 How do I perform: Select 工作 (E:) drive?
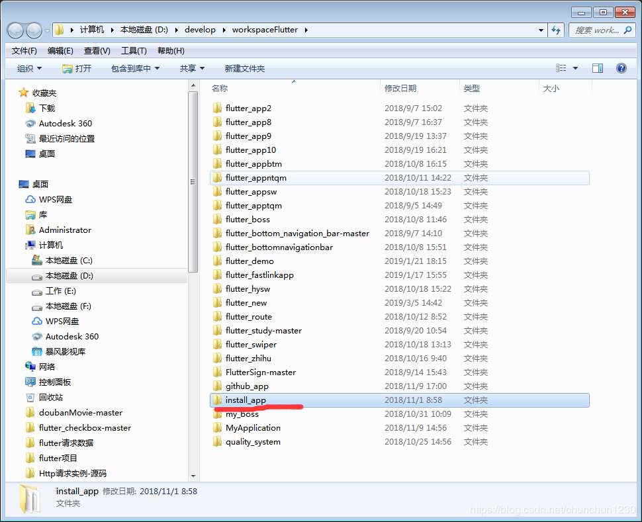point(54,290)
